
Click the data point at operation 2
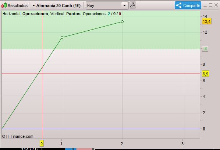[123, 21]
